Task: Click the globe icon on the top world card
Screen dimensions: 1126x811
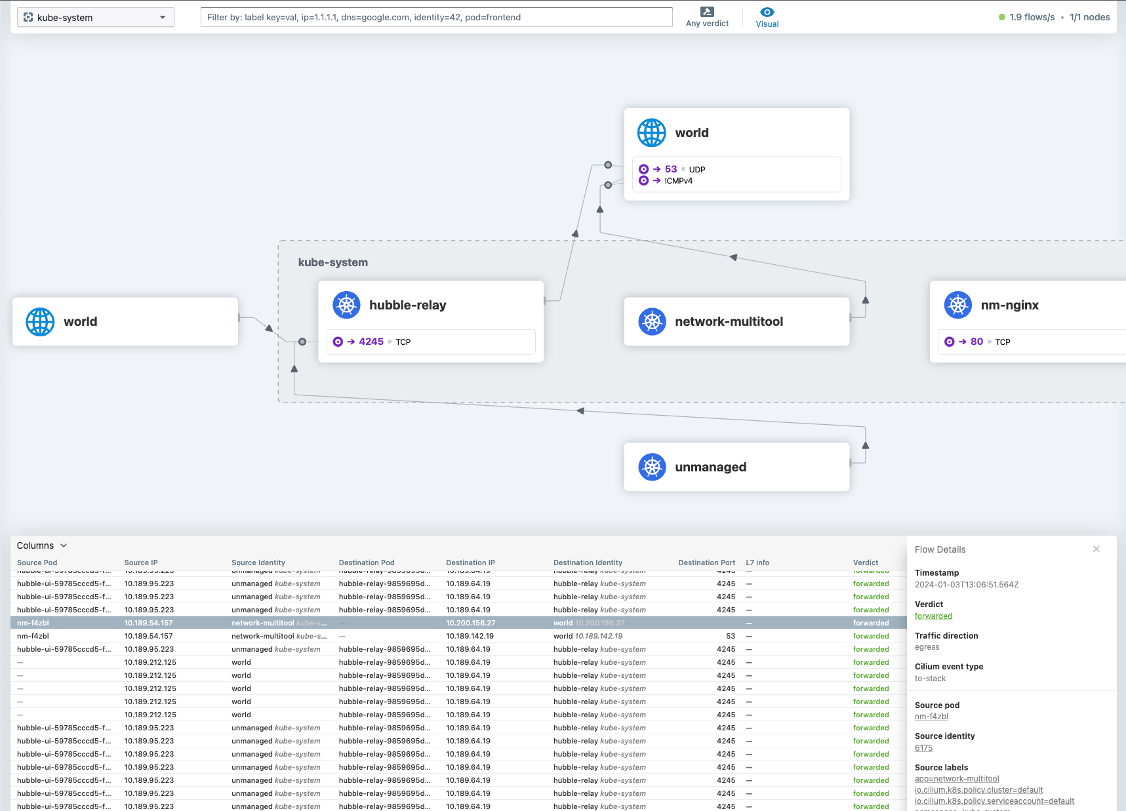Action: pos(651,132)
